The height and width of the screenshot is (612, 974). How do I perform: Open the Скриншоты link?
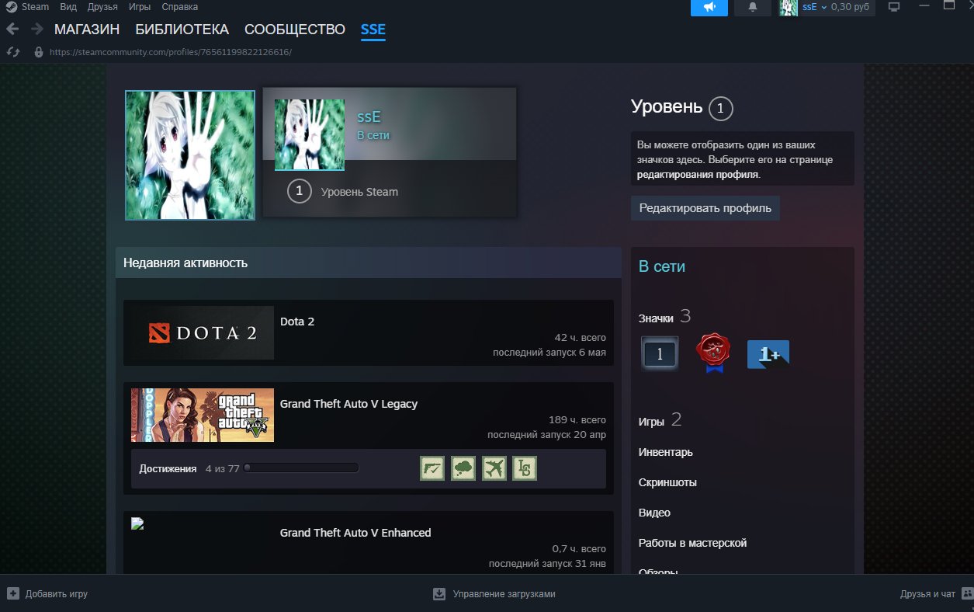pos(667,482)
